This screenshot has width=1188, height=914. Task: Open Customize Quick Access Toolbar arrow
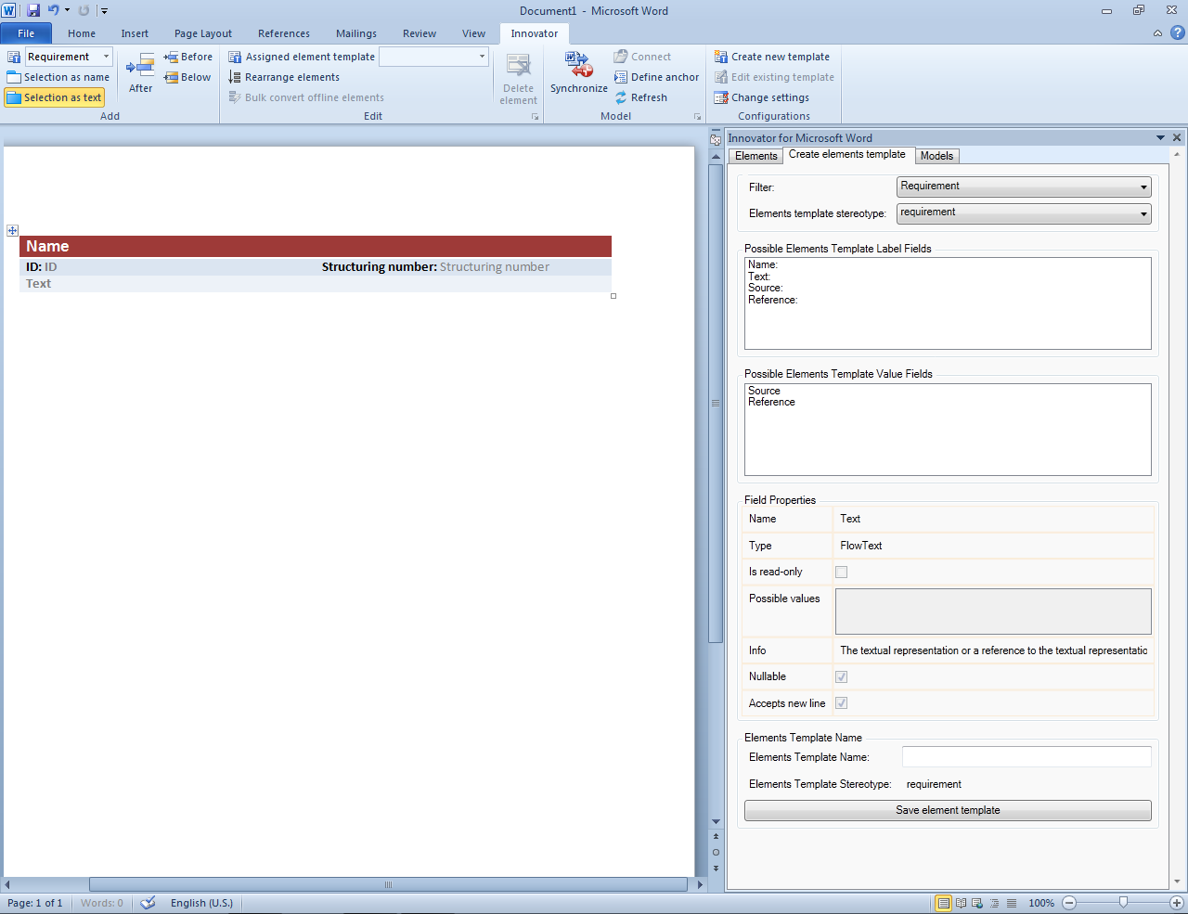tap(104, 11)
